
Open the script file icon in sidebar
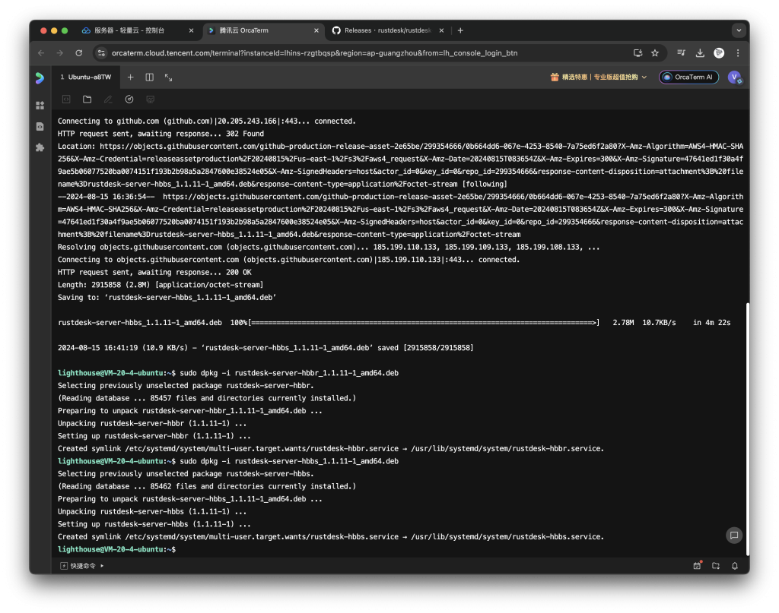tap(40, 126)
